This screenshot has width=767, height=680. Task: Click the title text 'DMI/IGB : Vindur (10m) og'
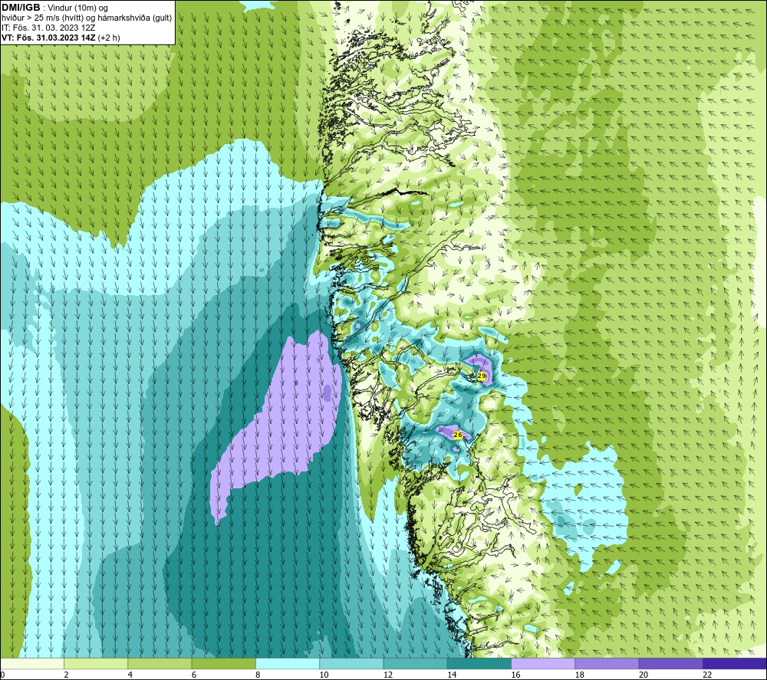[54, 8]
